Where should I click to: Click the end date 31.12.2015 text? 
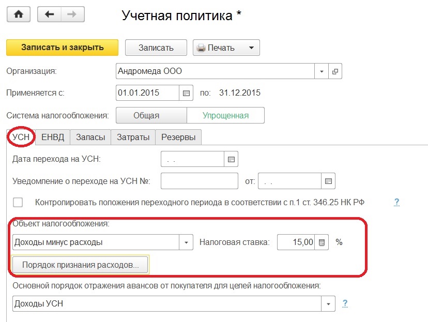(x=240, y=93)
